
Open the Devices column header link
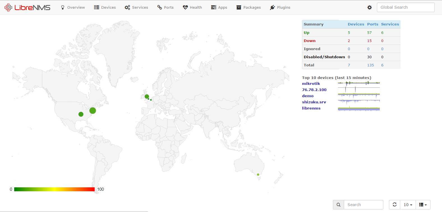click(x=356, y=24)
